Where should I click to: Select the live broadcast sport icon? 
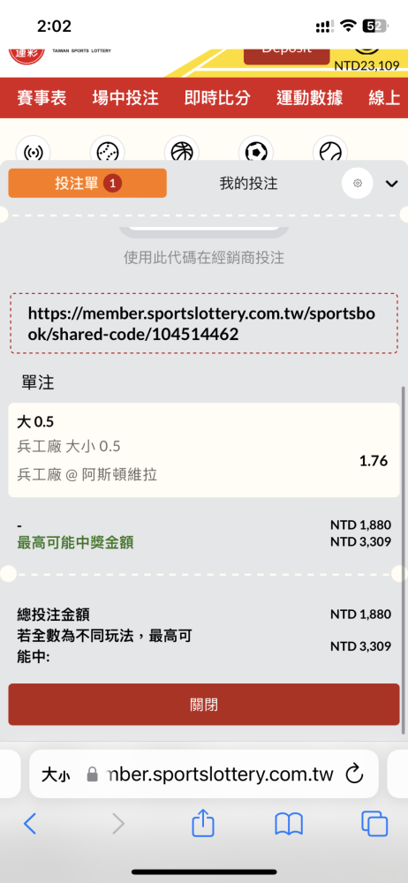point(34,151)
